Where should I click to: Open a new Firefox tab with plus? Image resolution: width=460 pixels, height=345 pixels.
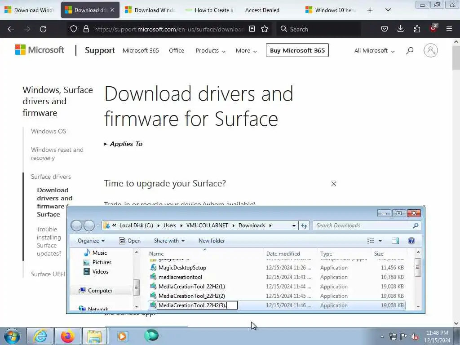(x=370, y=10)
